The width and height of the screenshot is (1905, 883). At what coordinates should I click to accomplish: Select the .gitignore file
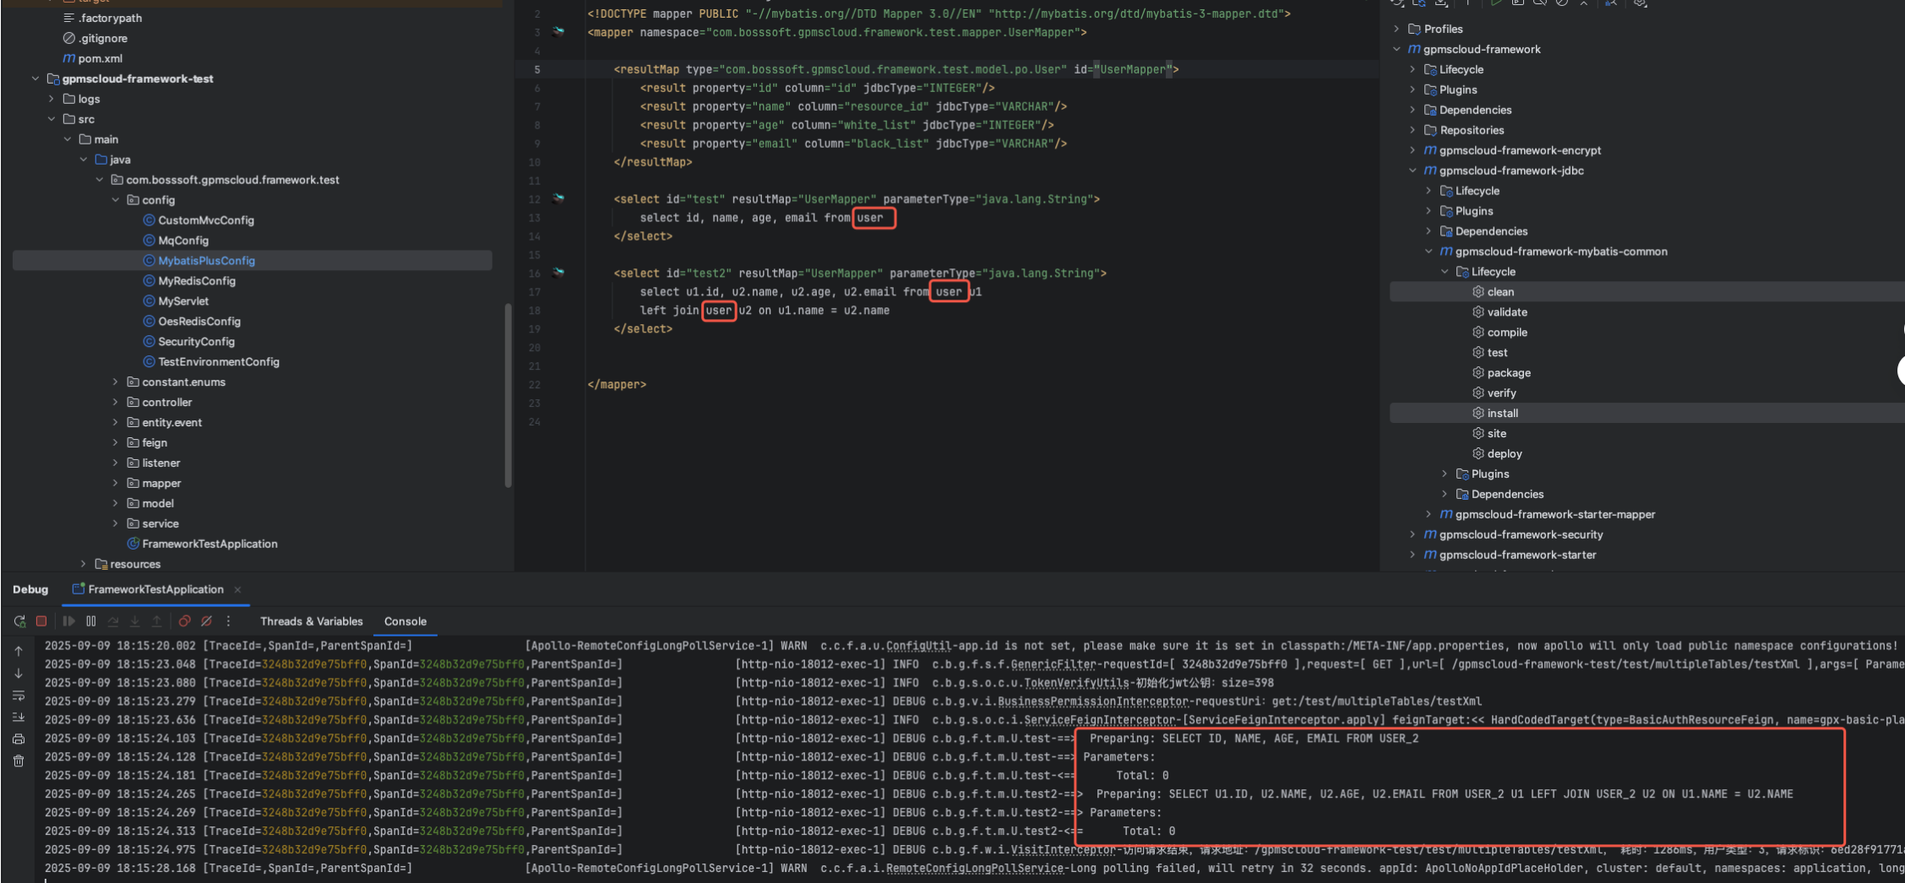click(x=102, y=38)
